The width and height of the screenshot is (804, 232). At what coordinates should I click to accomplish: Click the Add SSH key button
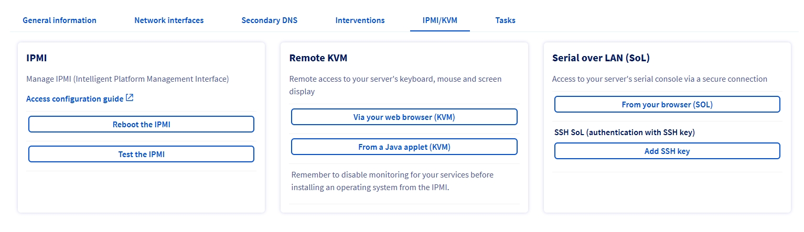pyautogui.click(x=667, y=151)
